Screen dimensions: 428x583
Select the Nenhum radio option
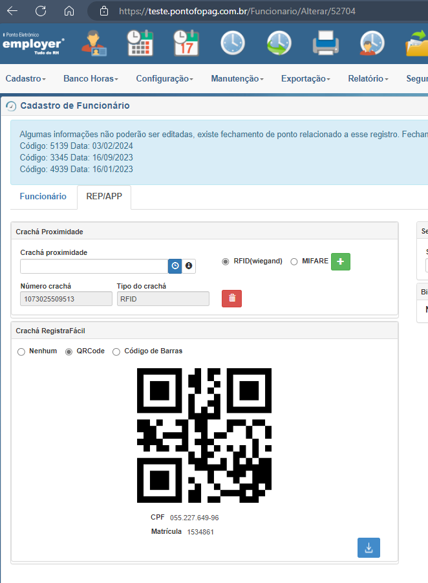21,352
